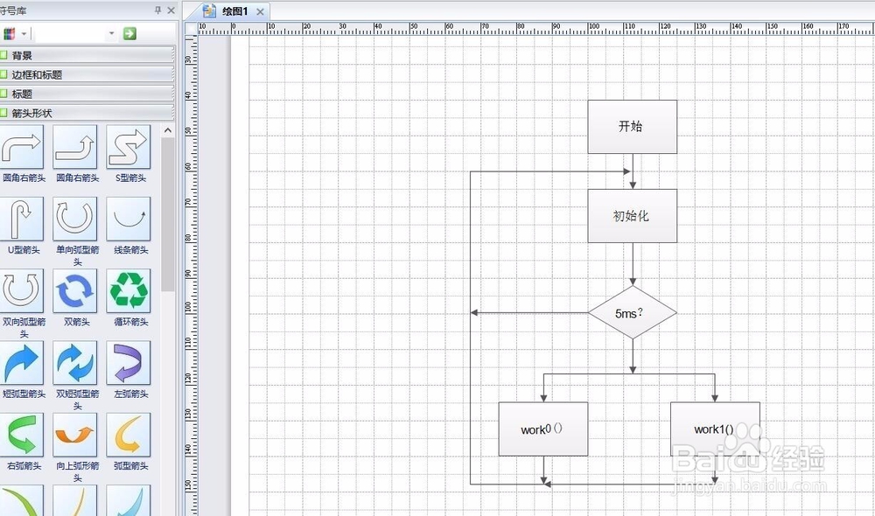Select the green 右弧箭头 shape
Screen dimensions: 875x516
22,435
